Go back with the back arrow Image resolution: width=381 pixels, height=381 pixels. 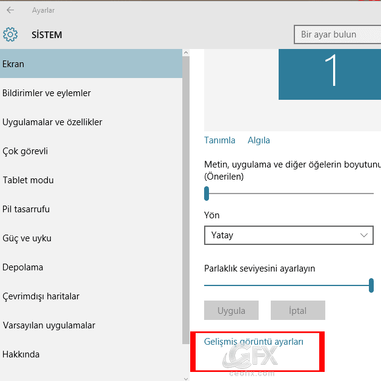10,10
